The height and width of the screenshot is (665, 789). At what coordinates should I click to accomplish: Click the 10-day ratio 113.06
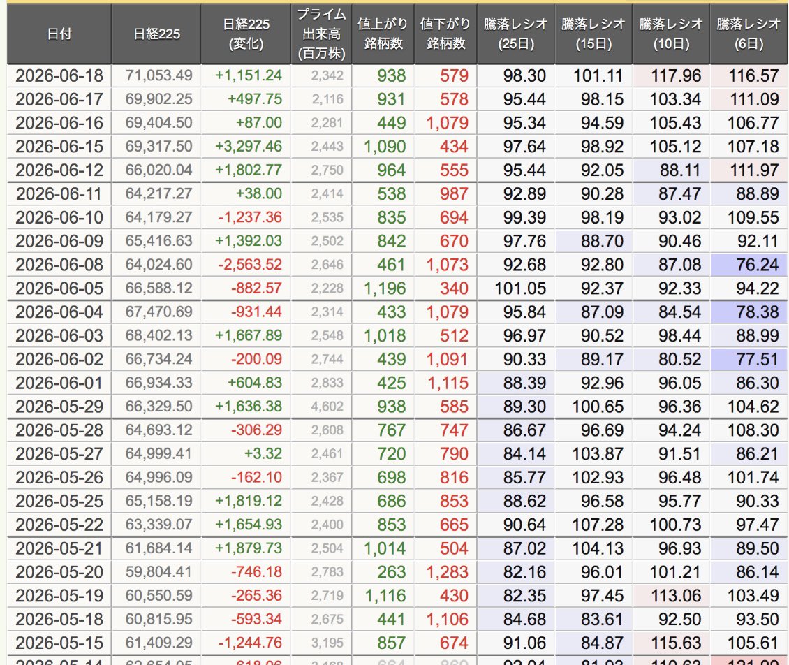[676, 596]
